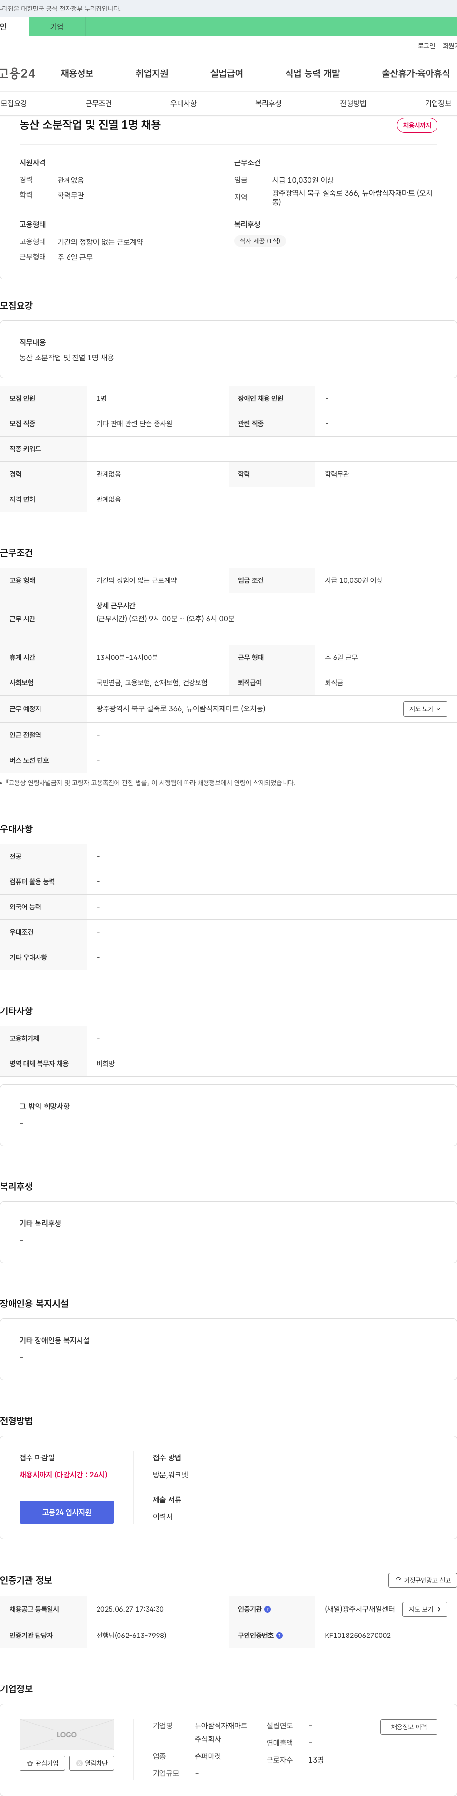
Task: Open 지도 보기 for 광주서구새일센터
Action: (x=425, y=1609)
